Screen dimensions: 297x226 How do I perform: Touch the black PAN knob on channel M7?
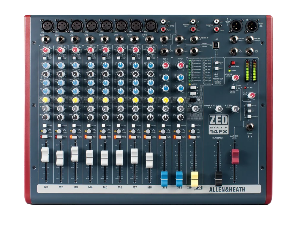tap(135, 117)
